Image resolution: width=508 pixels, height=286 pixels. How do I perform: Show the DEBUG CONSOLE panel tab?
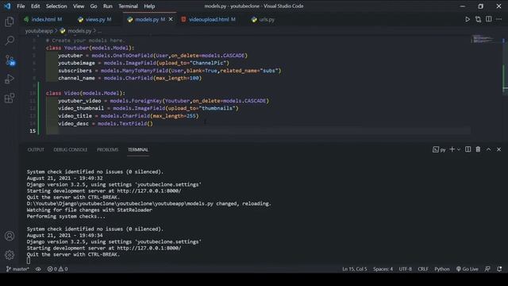point(71,149)
